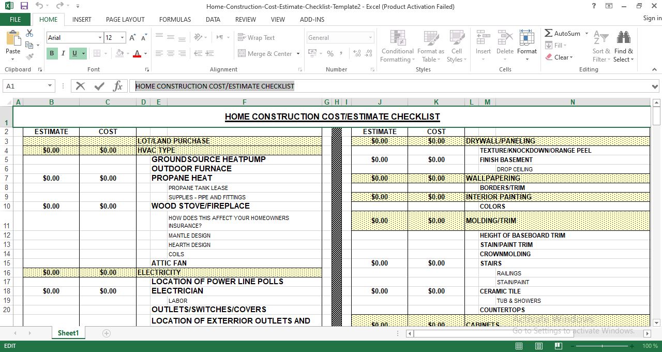Viewport: 662px width, 352px height.
Task: Click the Cut scissors icon
Action: click(29, 33)
